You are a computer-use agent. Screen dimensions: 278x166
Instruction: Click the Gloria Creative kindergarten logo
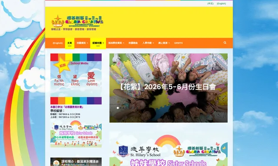point(77,23)
